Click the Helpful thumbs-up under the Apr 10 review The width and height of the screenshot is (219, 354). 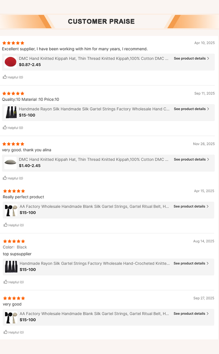(5, 77)
